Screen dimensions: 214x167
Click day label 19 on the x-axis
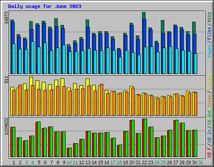125,162
